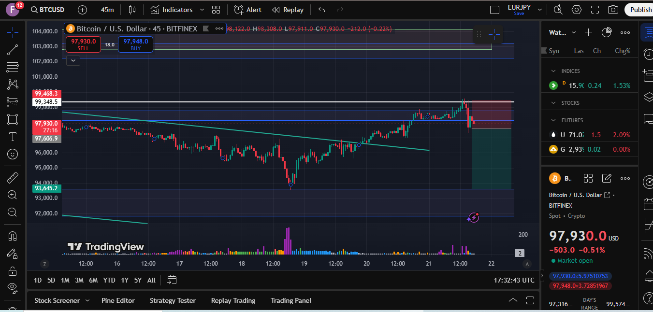Open the watchlist name dropdown
653x312 pixels.
[563, 32]
